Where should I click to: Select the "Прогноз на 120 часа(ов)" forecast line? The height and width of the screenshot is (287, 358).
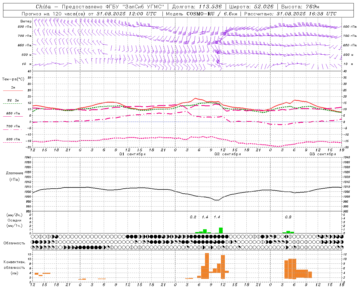coord(89,14)
